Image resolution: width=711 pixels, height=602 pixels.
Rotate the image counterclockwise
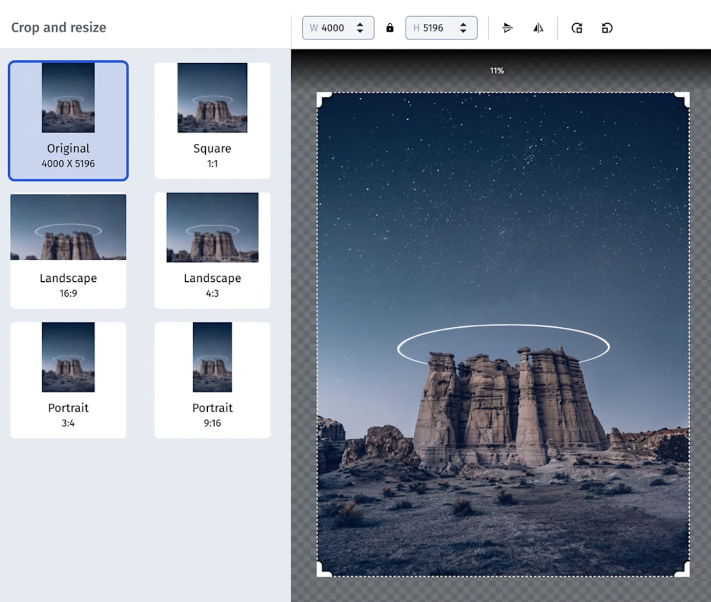tap(607, 28)
